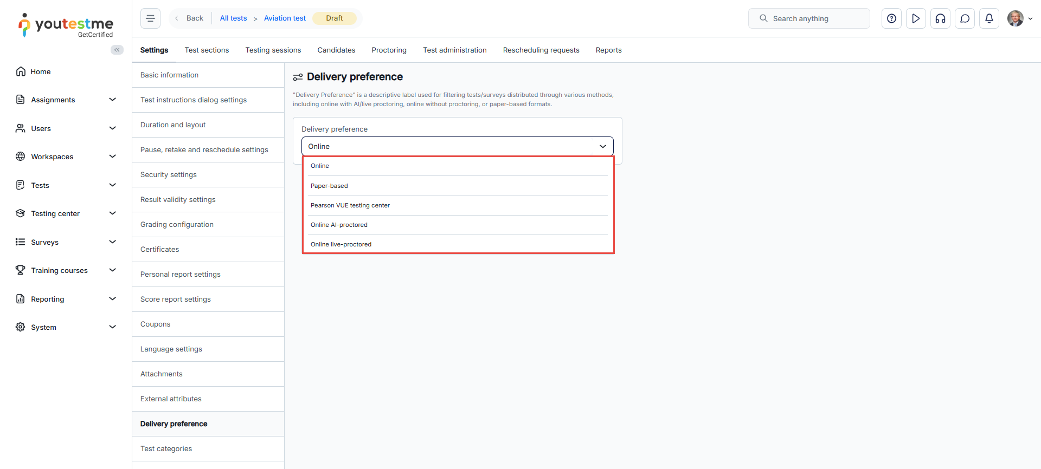1041x469 pixels.
Task: Expand the Tests menu chevron
Action: point(113,185)
